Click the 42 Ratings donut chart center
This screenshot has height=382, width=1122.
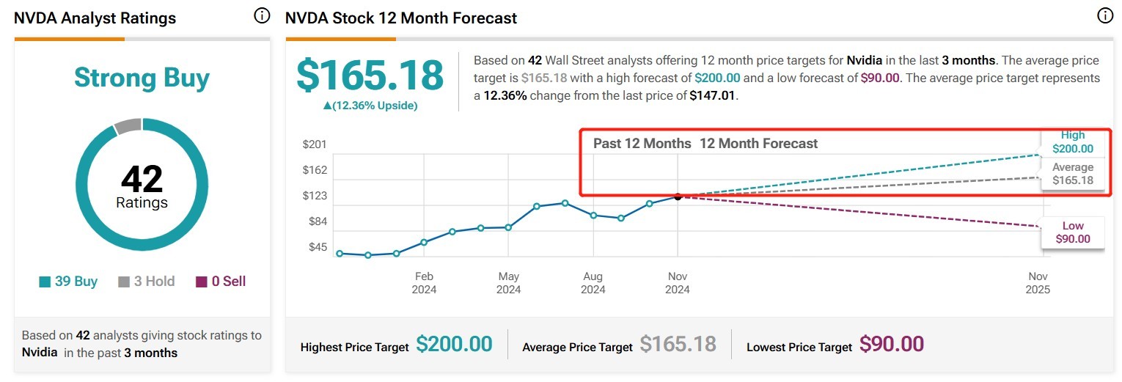click(x=142, y=187)
